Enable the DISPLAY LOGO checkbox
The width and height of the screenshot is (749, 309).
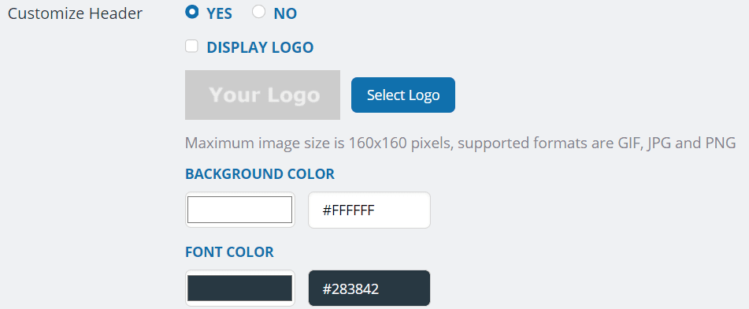[191, 46]
